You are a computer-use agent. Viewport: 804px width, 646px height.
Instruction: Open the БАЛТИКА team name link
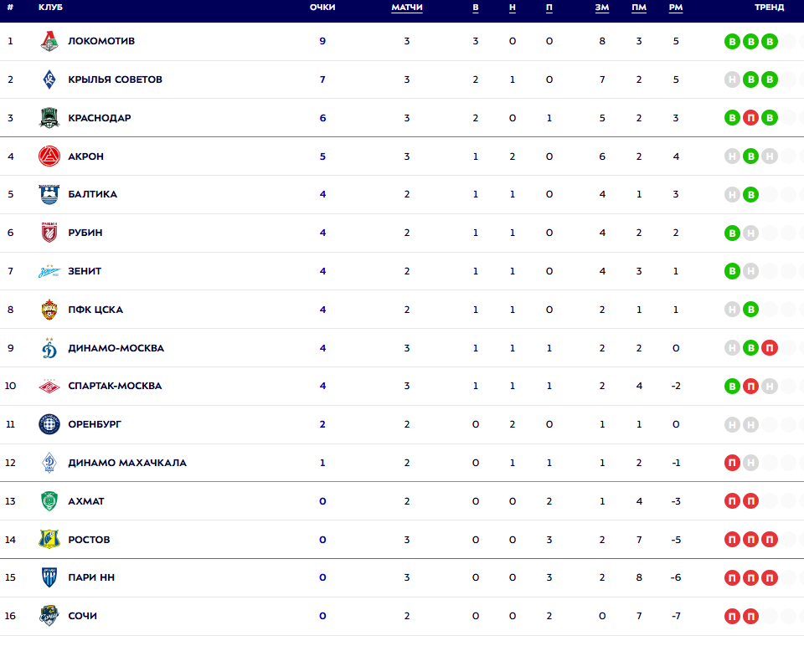pyautogui.click(x=93, y=194)
